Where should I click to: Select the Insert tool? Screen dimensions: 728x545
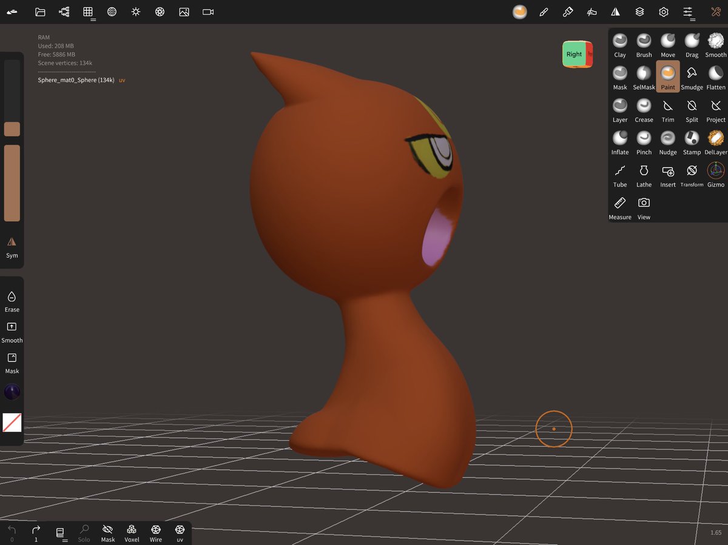pyautogui.click(x=668, y=176)
